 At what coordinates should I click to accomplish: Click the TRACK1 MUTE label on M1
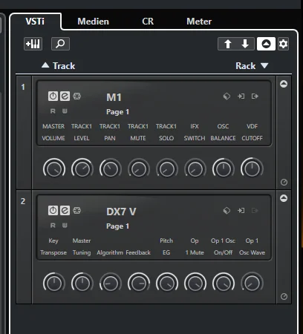coord(138,132)
